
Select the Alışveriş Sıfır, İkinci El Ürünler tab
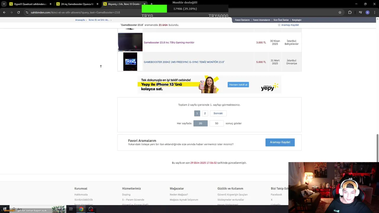[124, 4]
